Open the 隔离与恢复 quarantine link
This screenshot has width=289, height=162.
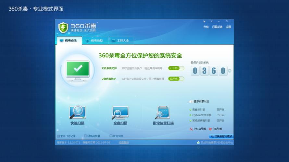[92, 136]
